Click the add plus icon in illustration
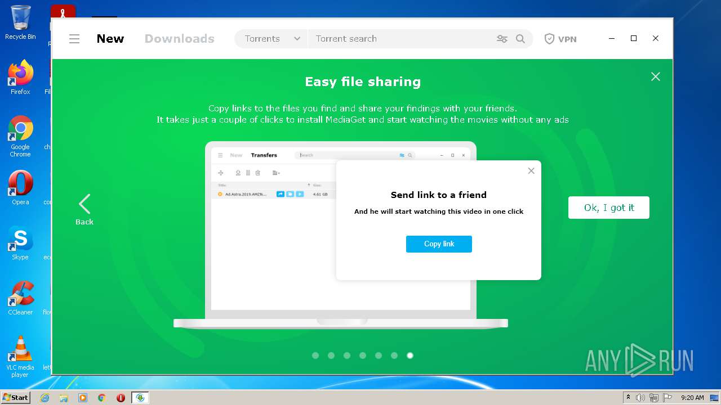Image resolution: width=721 pixels, height=405 pixels. pos(221,173)
